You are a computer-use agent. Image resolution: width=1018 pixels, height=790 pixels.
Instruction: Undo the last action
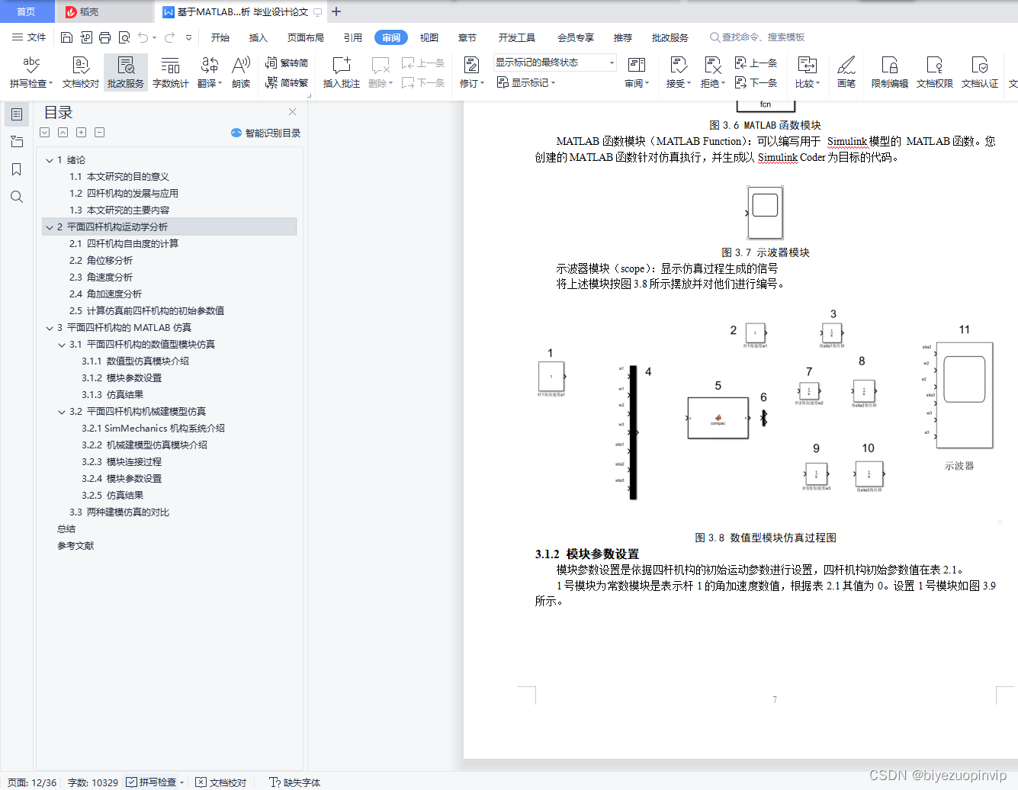(143, 37)
